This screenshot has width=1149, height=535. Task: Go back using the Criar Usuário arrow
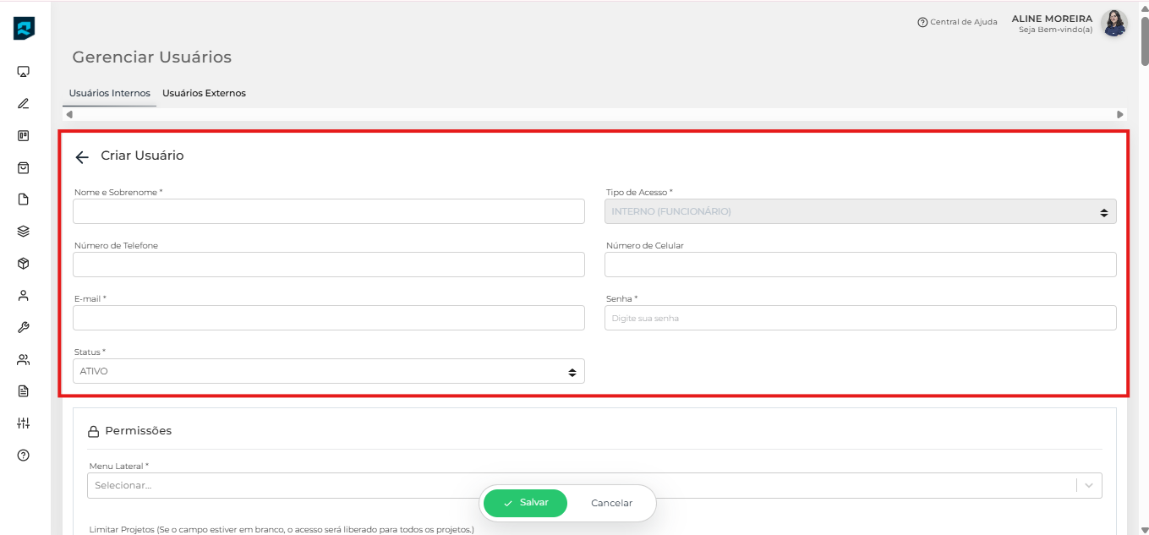pos(82,156)
